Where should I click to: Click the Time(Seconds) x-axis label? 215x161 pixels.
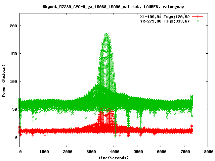click(x=114, y=158)
